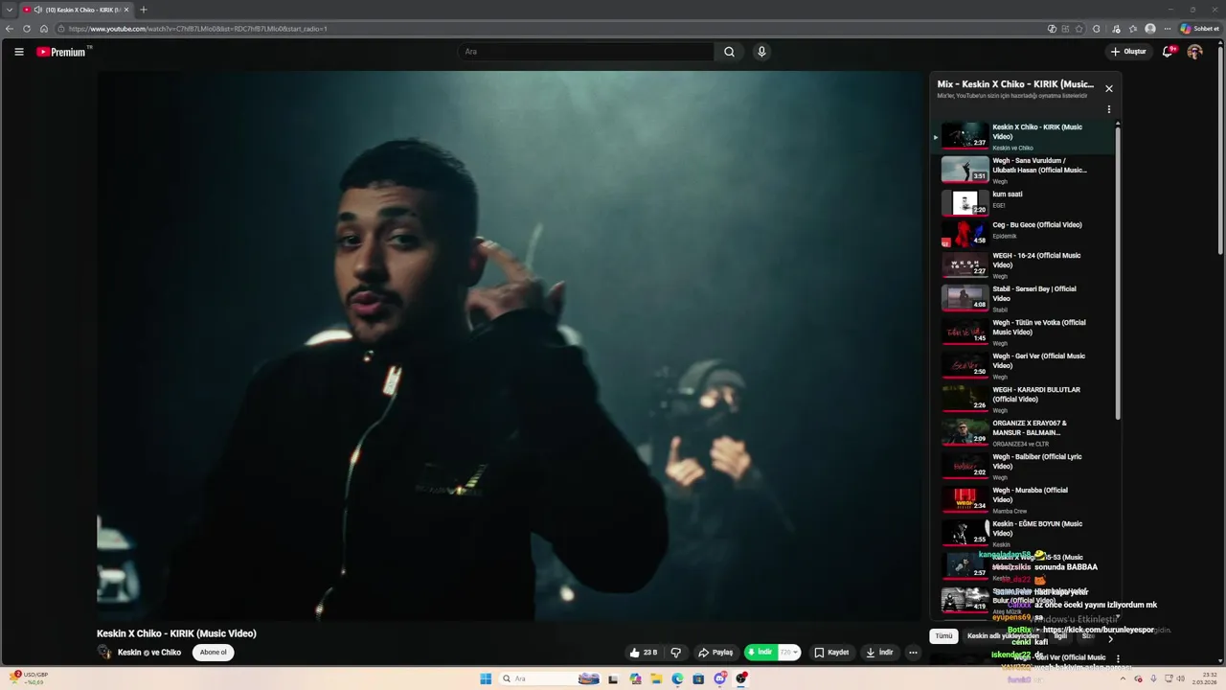Play ORGANIZE X ERAY067 & MANSUR item
The image size is (1226, 690).
[1023, 432]
